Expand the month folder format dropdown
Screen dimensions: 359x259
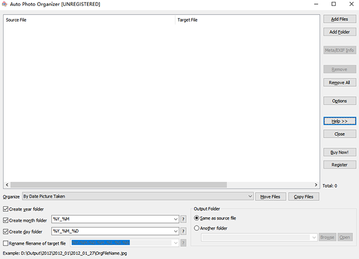[175, 219]
